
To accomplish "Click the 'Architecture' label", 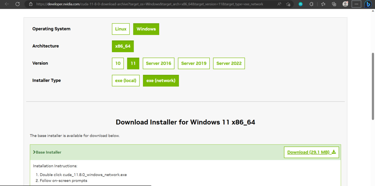I will pyautogui.click(x=45, y=46).
